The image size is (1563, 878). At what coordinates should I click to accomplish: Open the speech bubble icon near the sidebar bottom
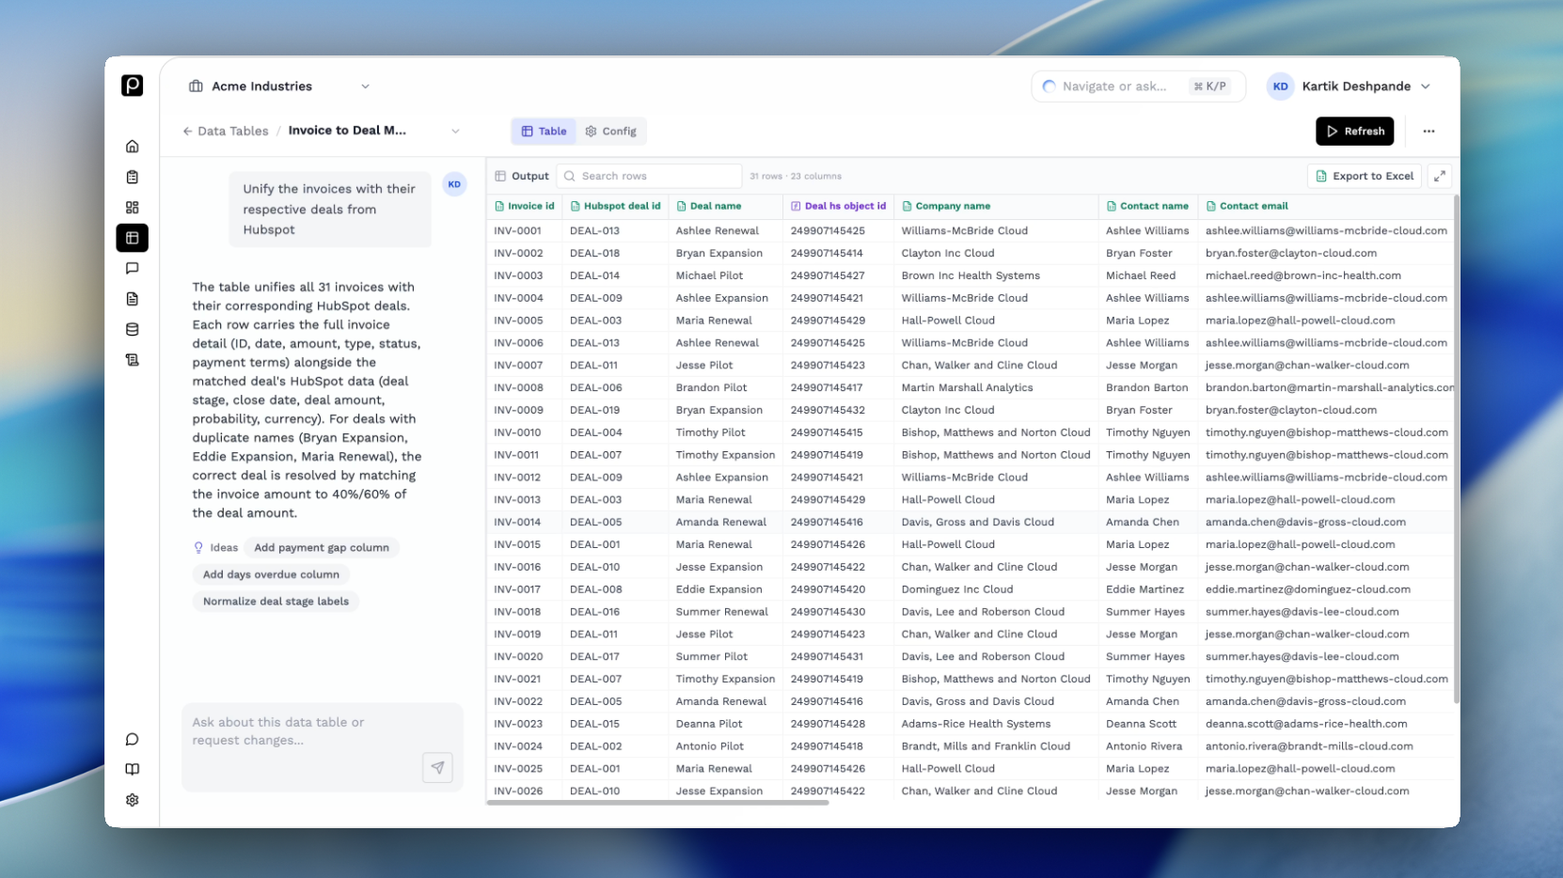tap(133, 739)
